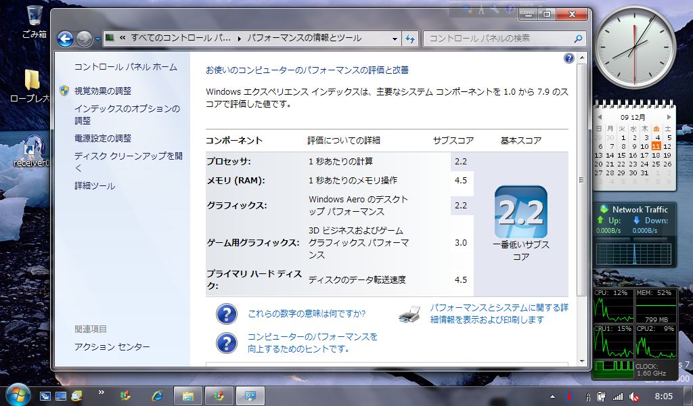Click the vertical scrollbar thumb
Image resolution: width=693 pixels, height=406 pixels.
[x=581, y=180]
